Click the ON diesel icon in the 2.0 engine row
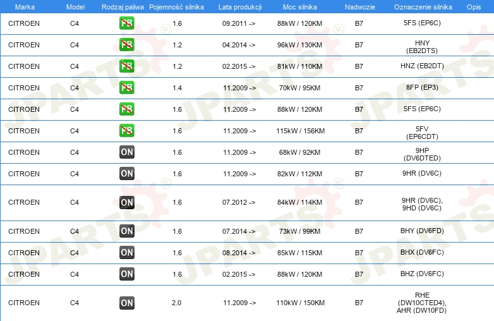Image resolution: width=494 pixels, height=321 pixels. [126, 303]
